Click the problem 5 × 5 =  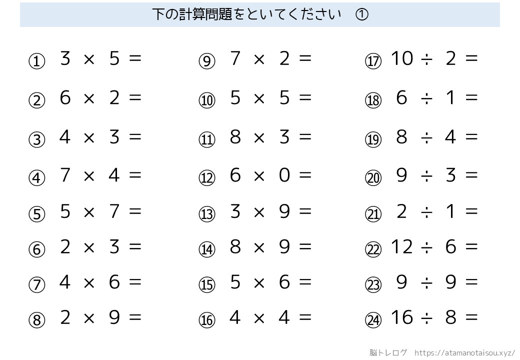pos(270,98)
